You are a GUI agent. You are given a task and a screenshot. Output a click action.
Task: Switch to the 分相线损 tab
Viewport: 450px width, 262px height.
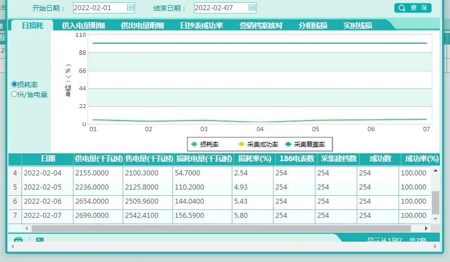[313, 25]
